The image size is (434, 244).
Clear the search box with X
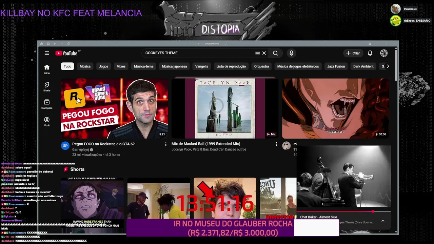(x=264, y=53)
